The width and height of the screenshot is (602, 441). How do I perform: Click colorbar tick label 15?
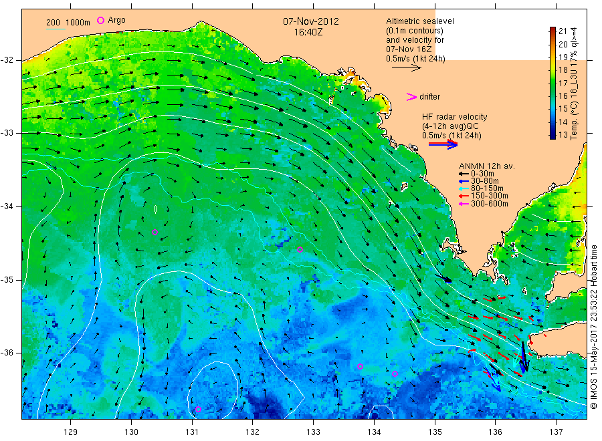coord(563,108)
